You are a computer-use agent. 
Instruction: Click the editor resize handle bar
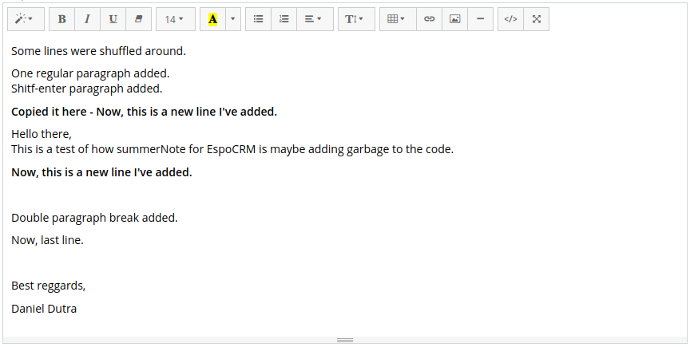pyautogui.click(x=345, y=340)
